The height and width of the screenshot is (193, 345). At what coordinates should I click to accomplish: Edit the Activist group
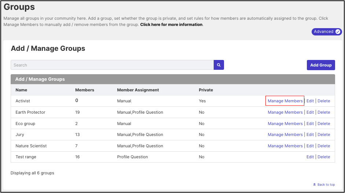310,101
